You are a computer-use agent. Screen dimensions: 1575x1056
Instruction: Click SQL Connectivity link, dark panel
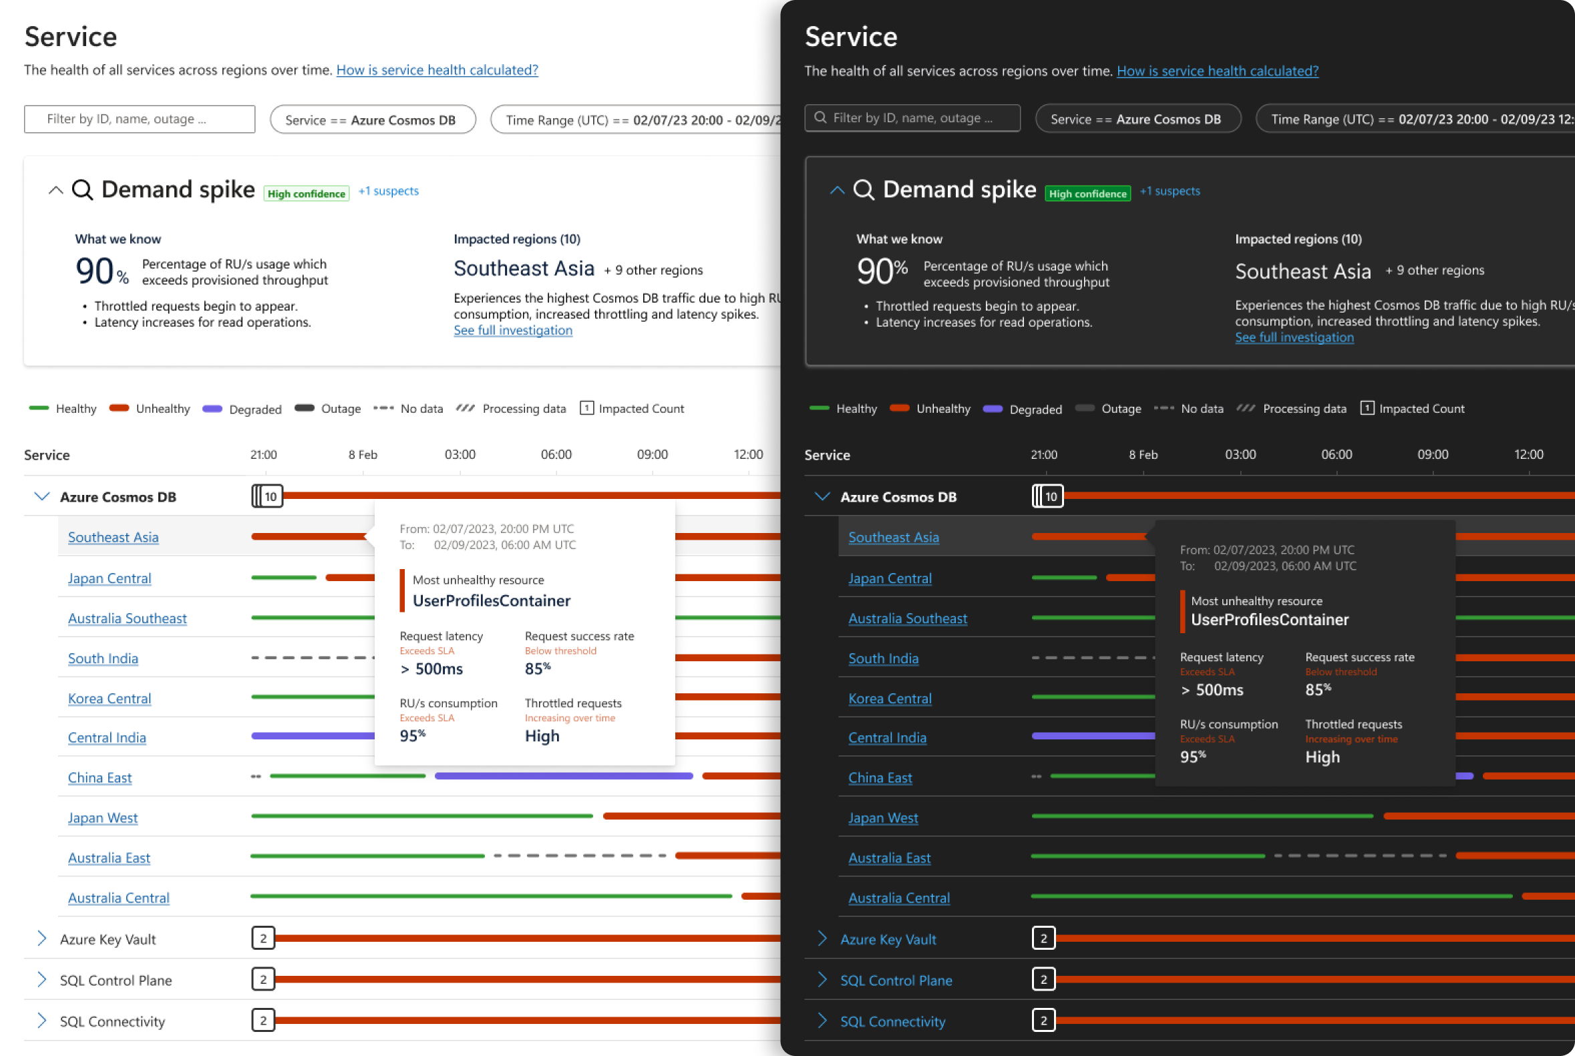892,1022
